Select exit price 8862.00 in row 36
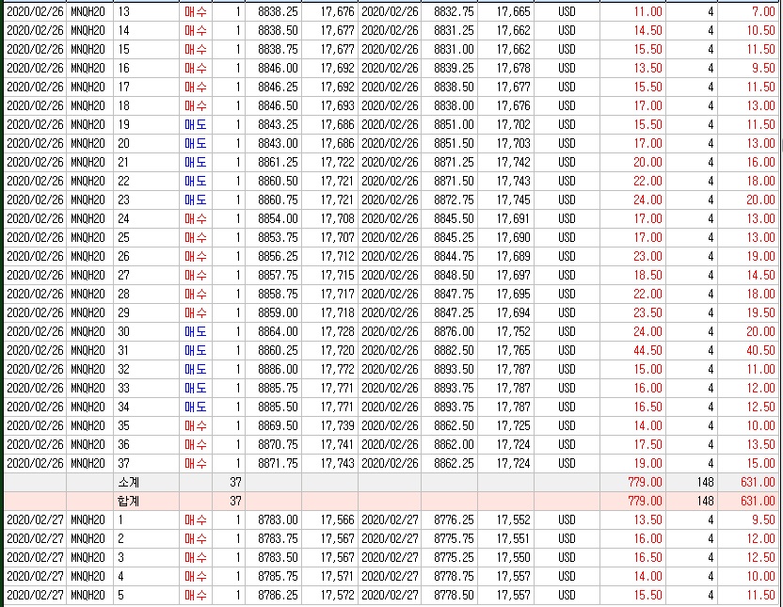The width and height of the screenshot is (783, 607). pyautogui.click(x=454, y=444)
